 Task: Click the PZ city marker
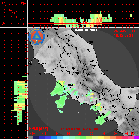pos(134,121)
